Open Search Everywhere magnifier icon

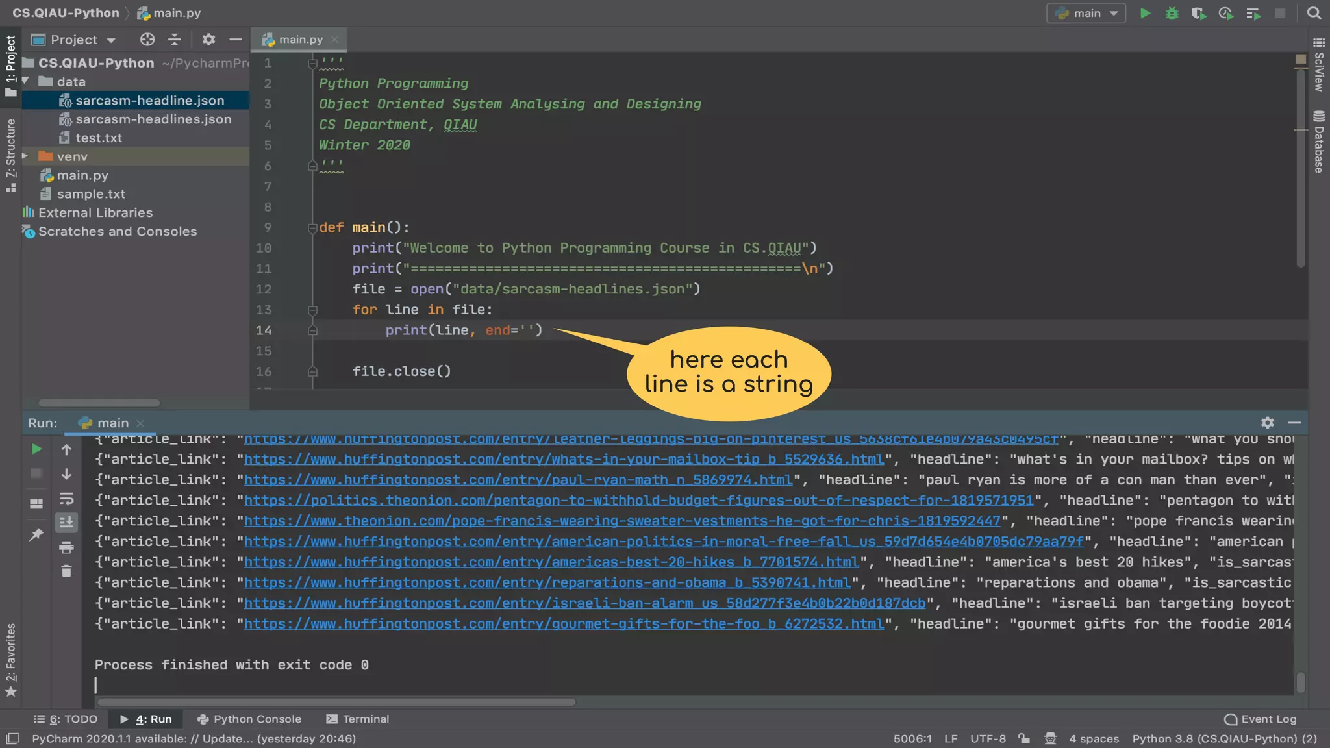click(x=1314, y=13)
